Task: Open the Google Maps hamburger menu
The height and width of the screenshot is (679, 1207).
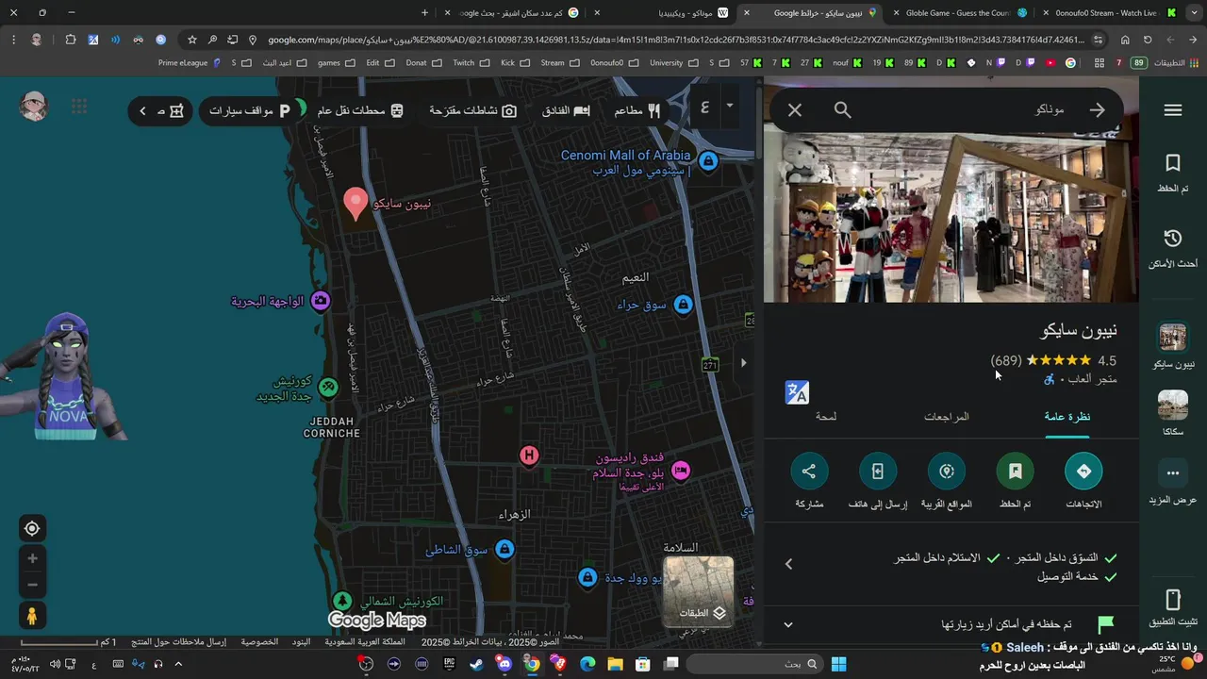Action: tap(1173, 110)
